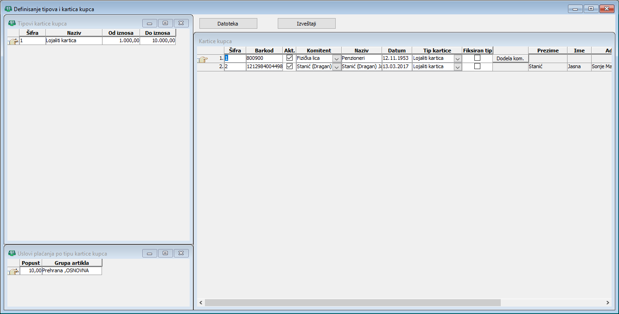This screenshot has width=619, height=314.
Task: Toggle Akt. checkbox for Penzioneri row
Action: click(290, 58)
